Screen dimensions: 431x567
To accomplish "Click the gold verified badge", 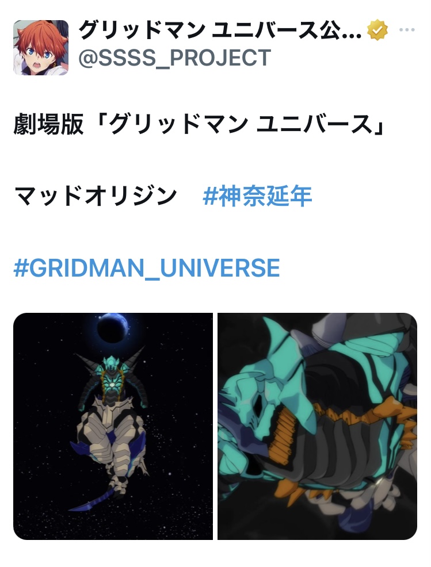I will [x=377, y=30].
